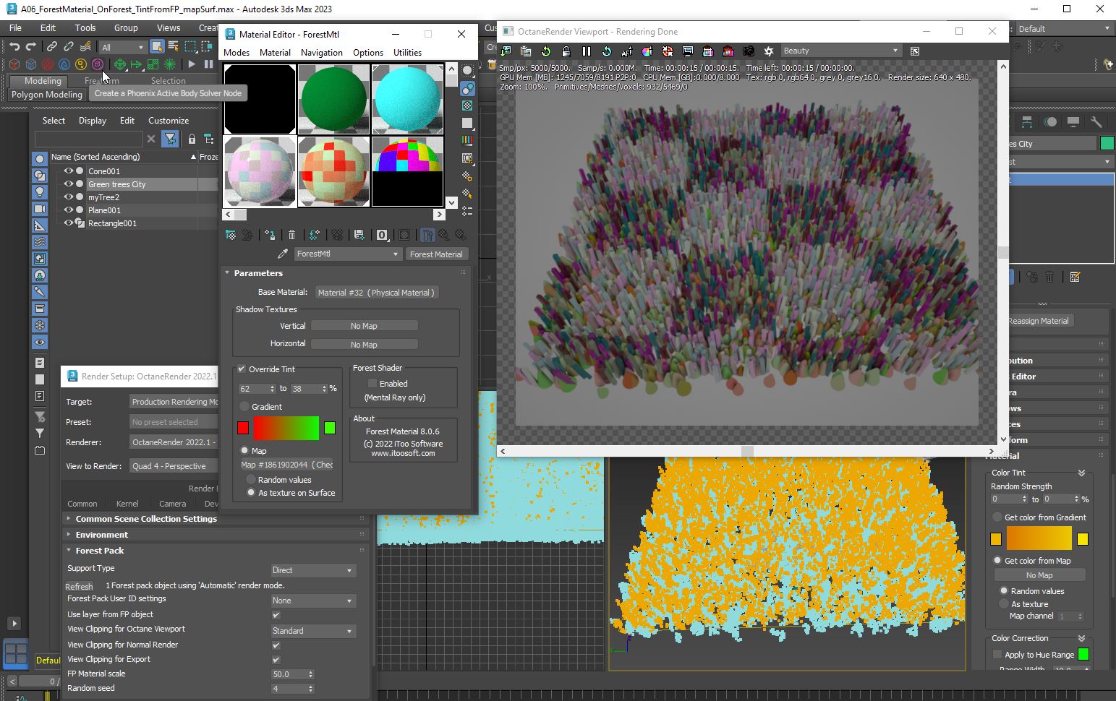Click the Bind to Space Warp icon
1116x701 pixels.
coord(85,46)
